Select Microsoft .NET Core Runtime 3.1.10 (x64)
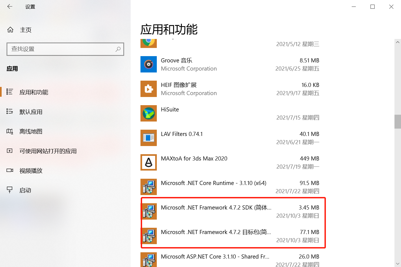401x267 pixels. [214, 183]
